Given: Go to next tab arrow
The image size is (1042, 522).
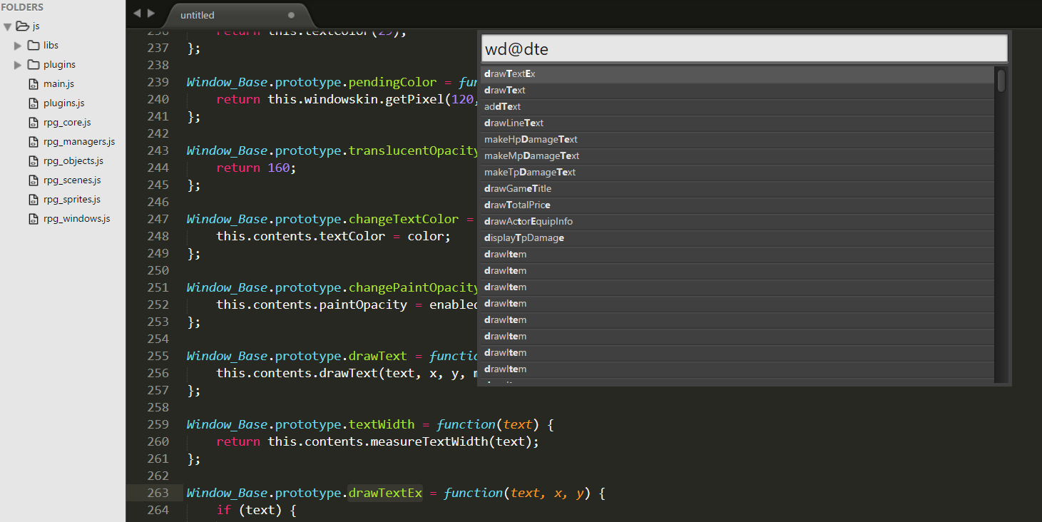Looking at the screenshot, I should pyautogui.click(x=150, y=14).
